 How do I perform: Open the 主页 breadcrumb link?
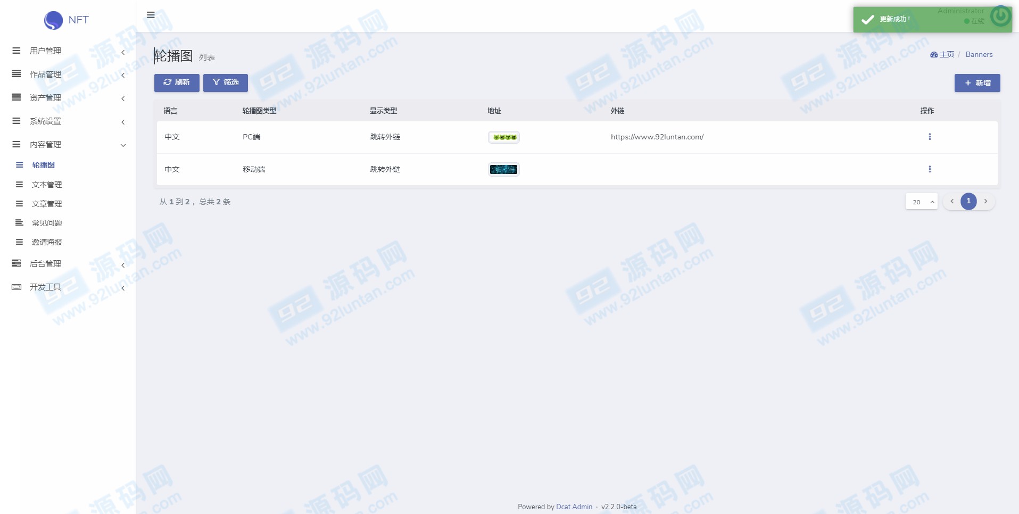tap(942, 54)
